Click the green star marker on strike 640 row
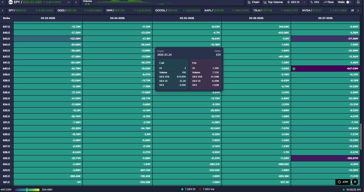 tap(293, 68)
